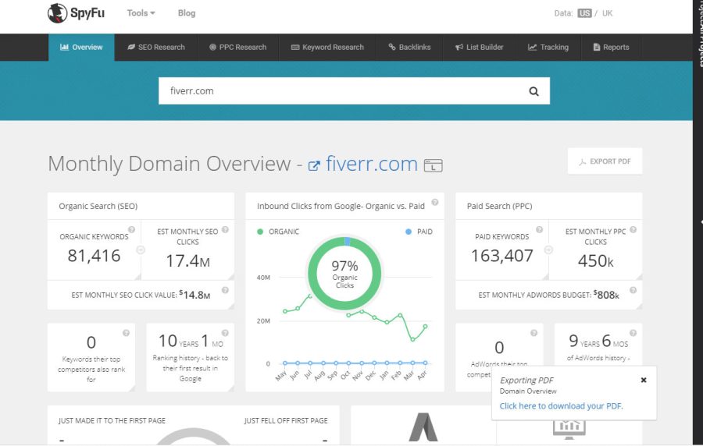The image size is (703, 446).
Task: Click arrow icon beside Paid Keywords value
Action: tap(548, 250)
